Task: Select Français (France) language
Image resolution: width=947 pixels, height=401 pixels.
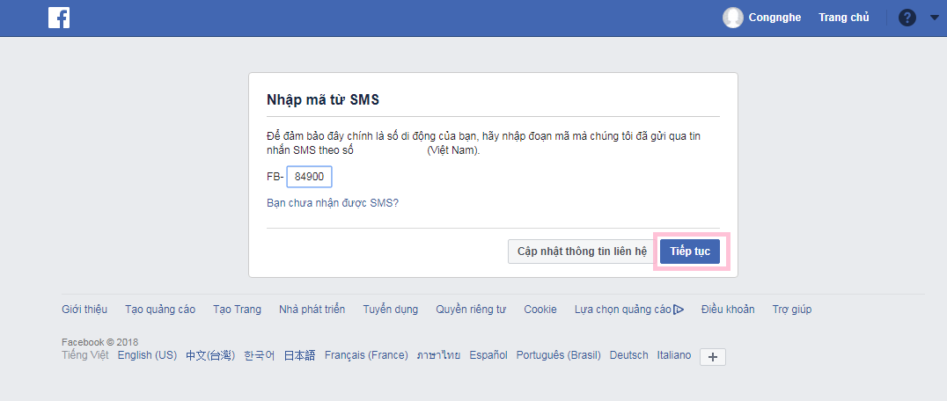Action: [366, 355]
